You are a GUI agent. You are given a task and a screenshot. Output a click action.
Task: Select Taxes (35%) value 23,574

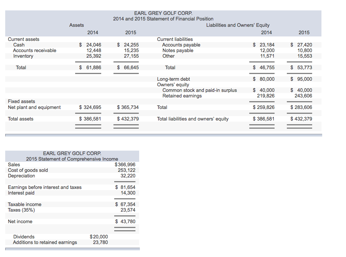tap(128, 210)
